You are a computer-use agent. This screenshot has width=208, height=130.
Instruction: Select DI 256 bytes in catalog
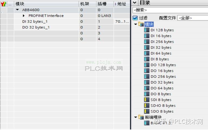pyautogui.click(x=162, y=42)
